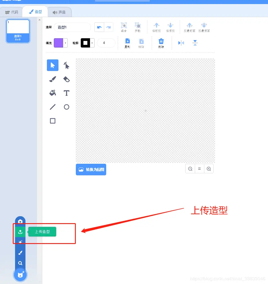Select the Circle tool
The height and width of the screenshot is (284, 268).
(x=66, y=107)
